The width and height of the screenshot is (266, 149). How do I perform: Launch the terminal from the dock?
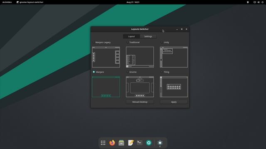140,143
